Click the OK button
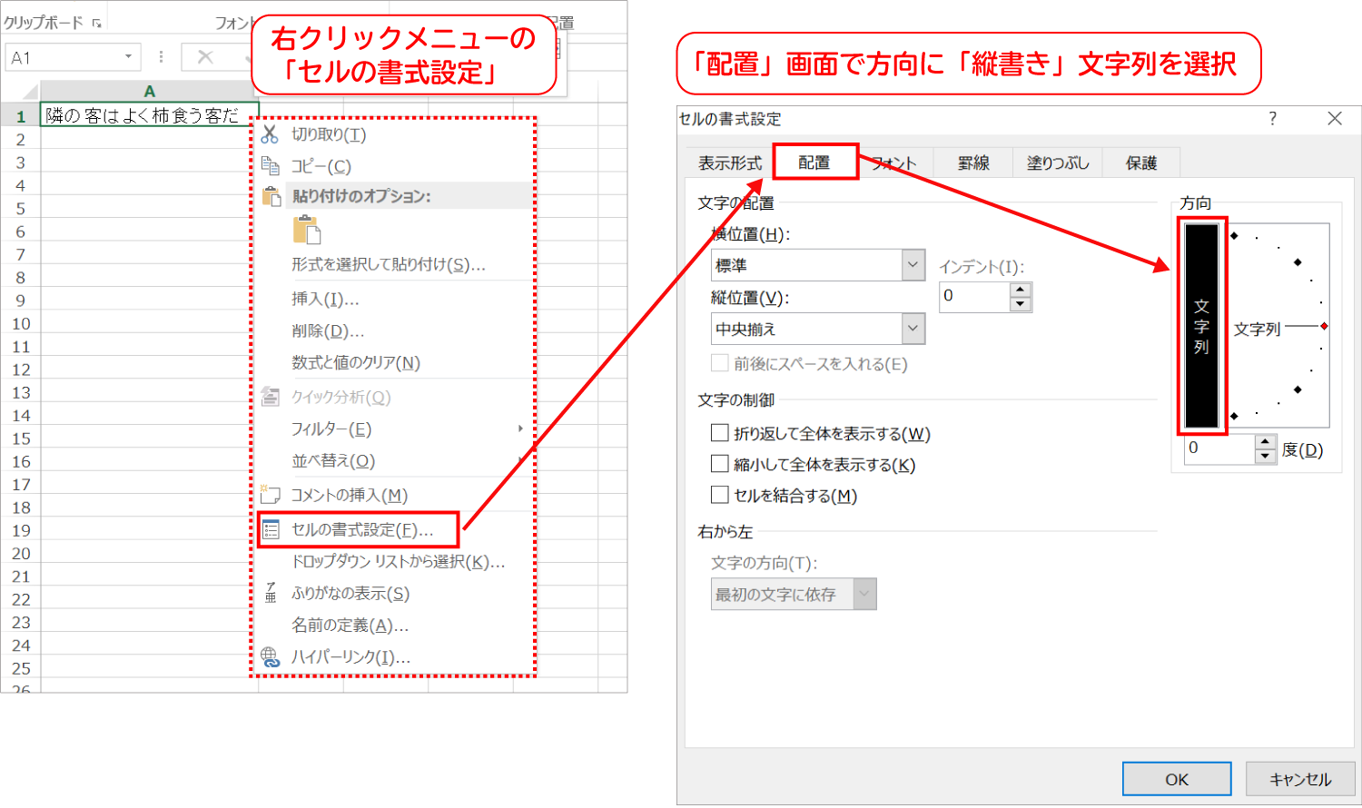Screen dimensions: 1362x808 (1177, 779)
